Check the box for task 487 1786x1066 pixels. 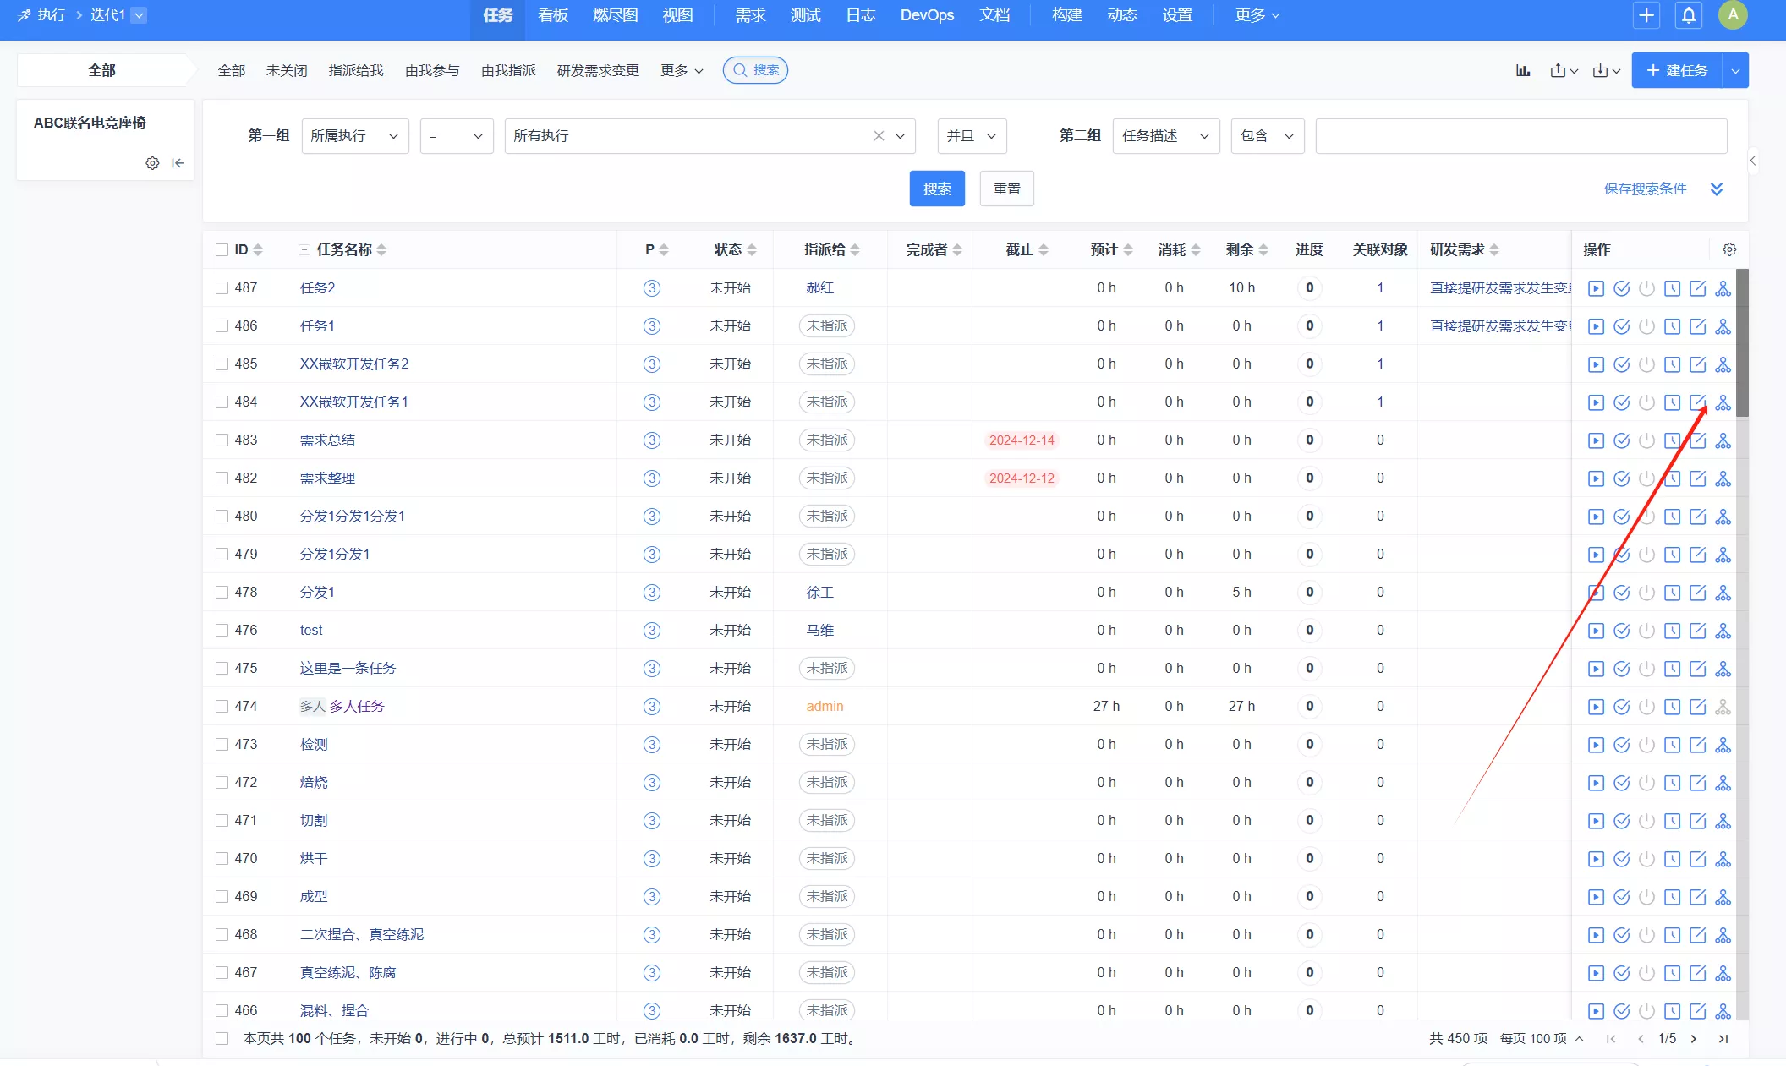(222, 287)
